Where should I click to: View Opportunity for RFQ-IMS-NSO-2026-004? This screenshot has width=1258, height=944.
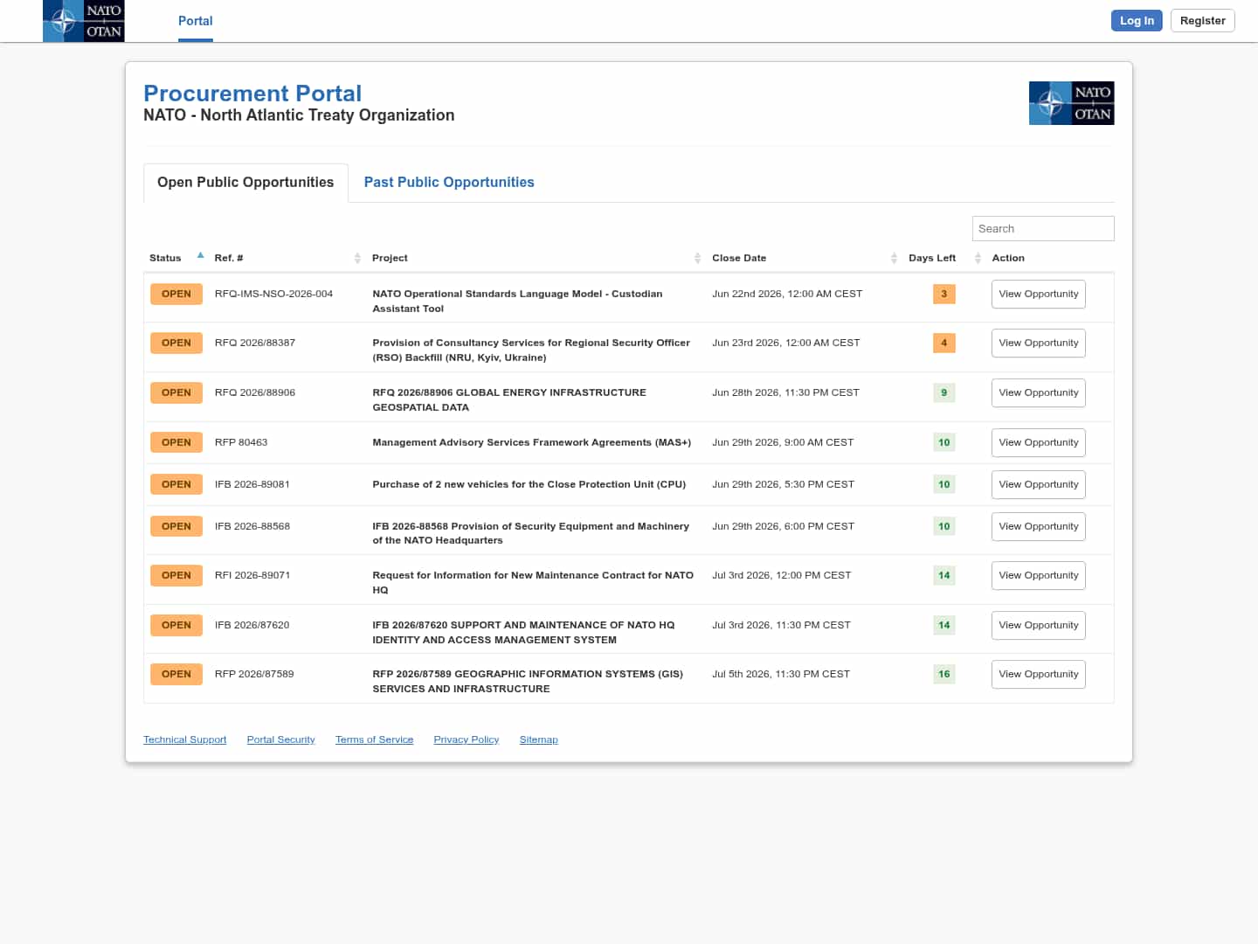pyautogui.click(x=1038, y=295)
